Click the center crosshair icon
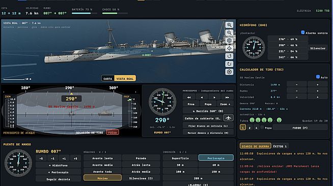The image size is (333, 186). pyautogui.click(x=229, y=48)
